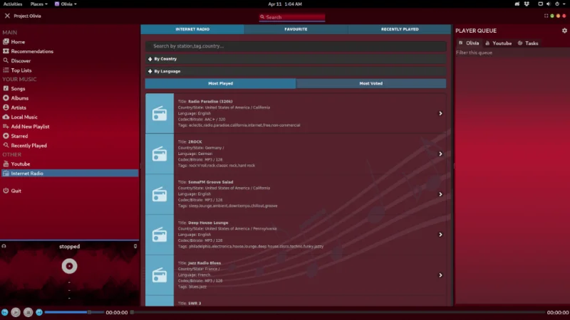Image resolution: width=570 pixels, height=320 pixels.
Task: Go to Artists under Your Music
Action: click(x=14, y=107)
